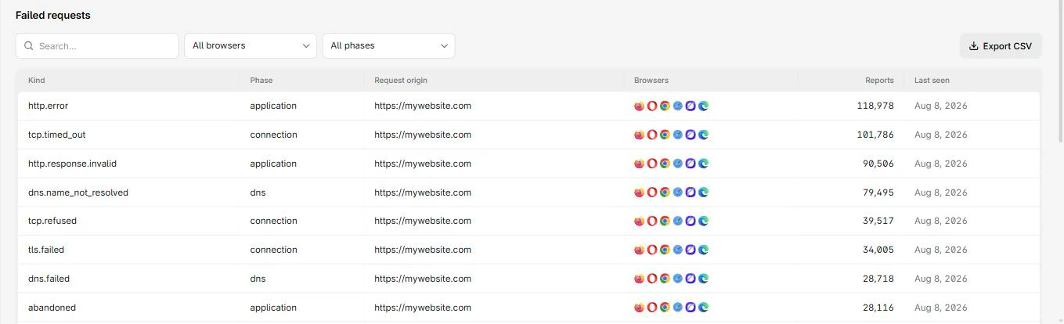1064x324 pixels.
Task: Click the Samsung Internet icon in the tcp.refused row
Action: pyautogui.click(x=691, y=221)
